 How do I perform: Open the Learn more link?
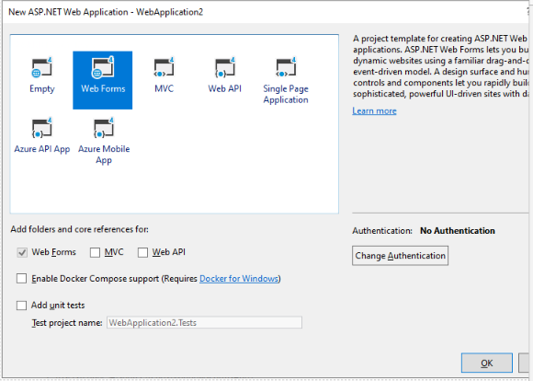point(374,111)
